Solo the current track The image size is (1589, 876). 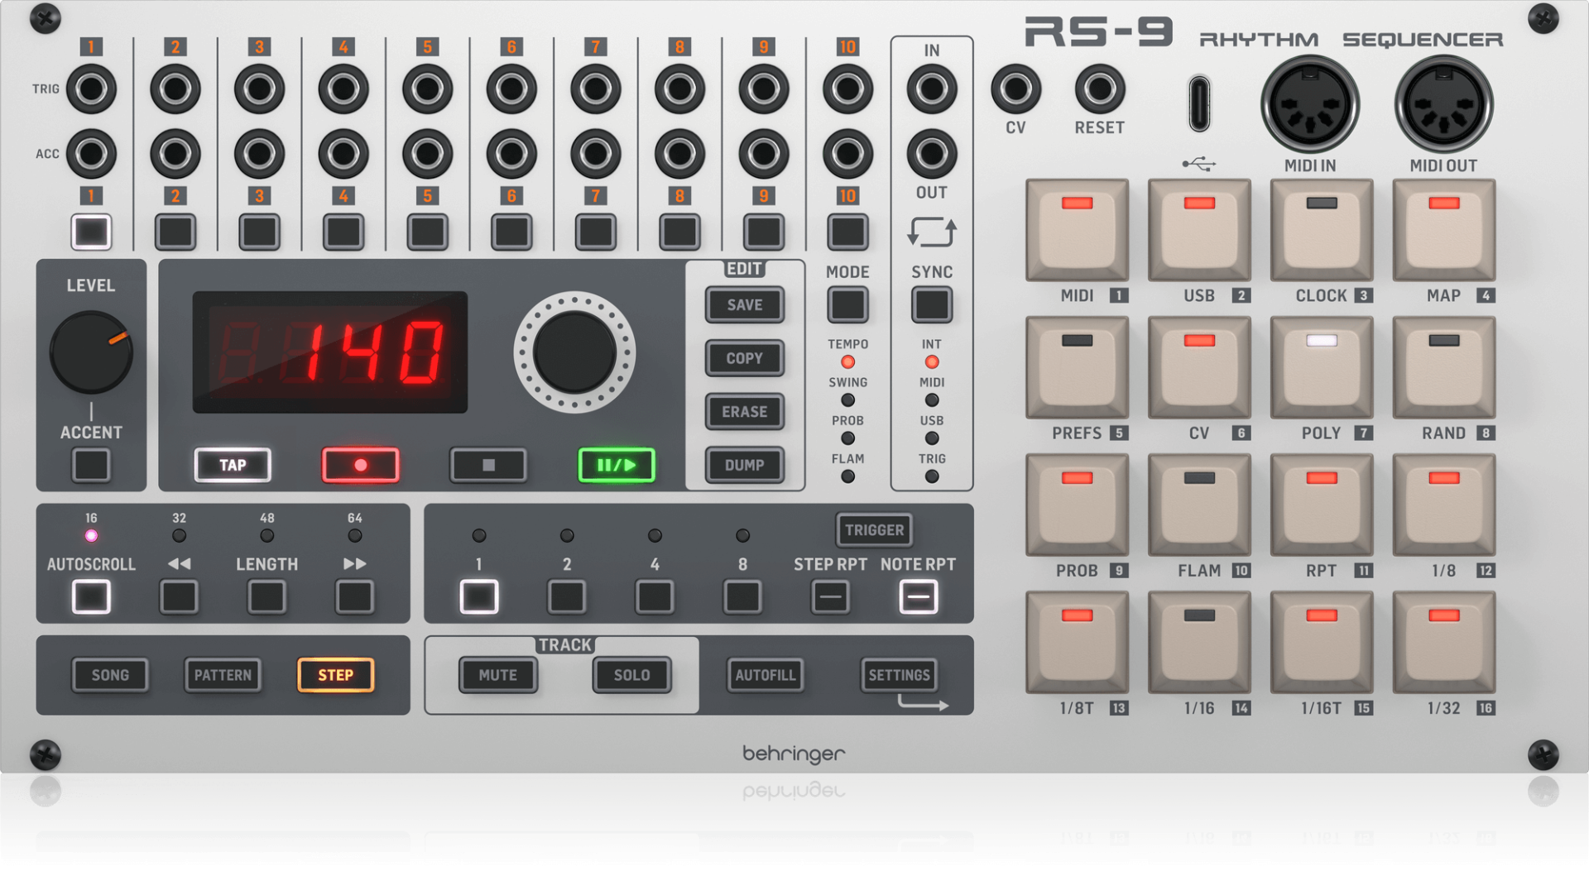631,675
